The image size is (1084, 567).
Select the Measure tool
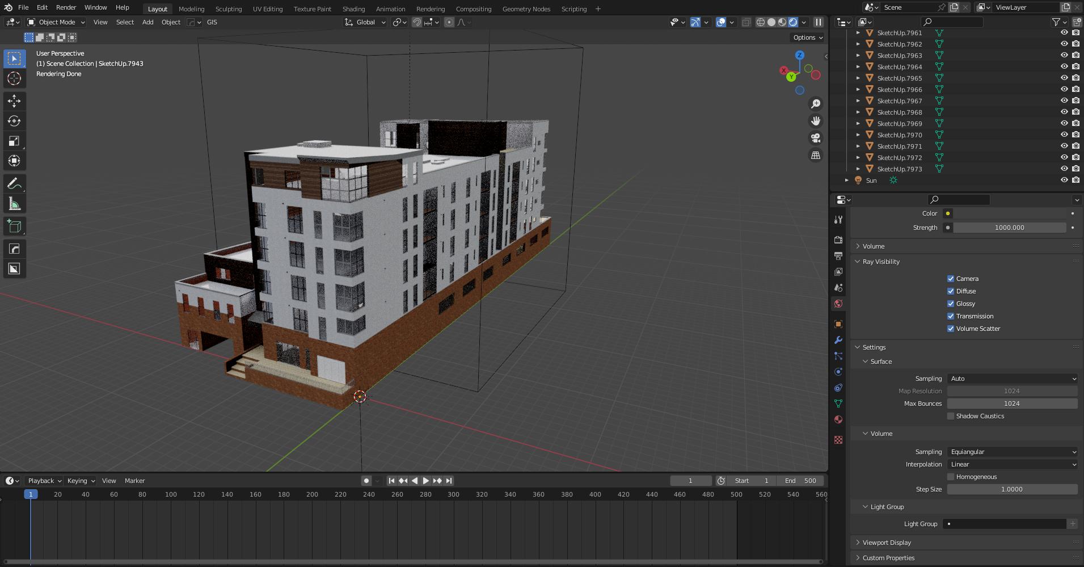click(x=14, y=203)
